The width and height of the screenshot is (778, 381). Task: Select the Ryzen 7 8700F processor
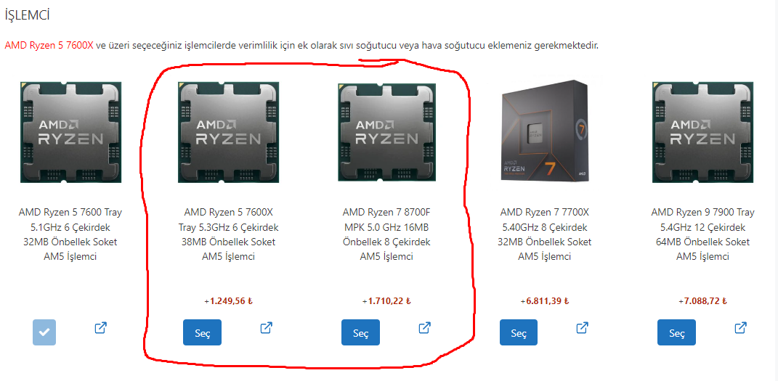[x=361, y=332]
